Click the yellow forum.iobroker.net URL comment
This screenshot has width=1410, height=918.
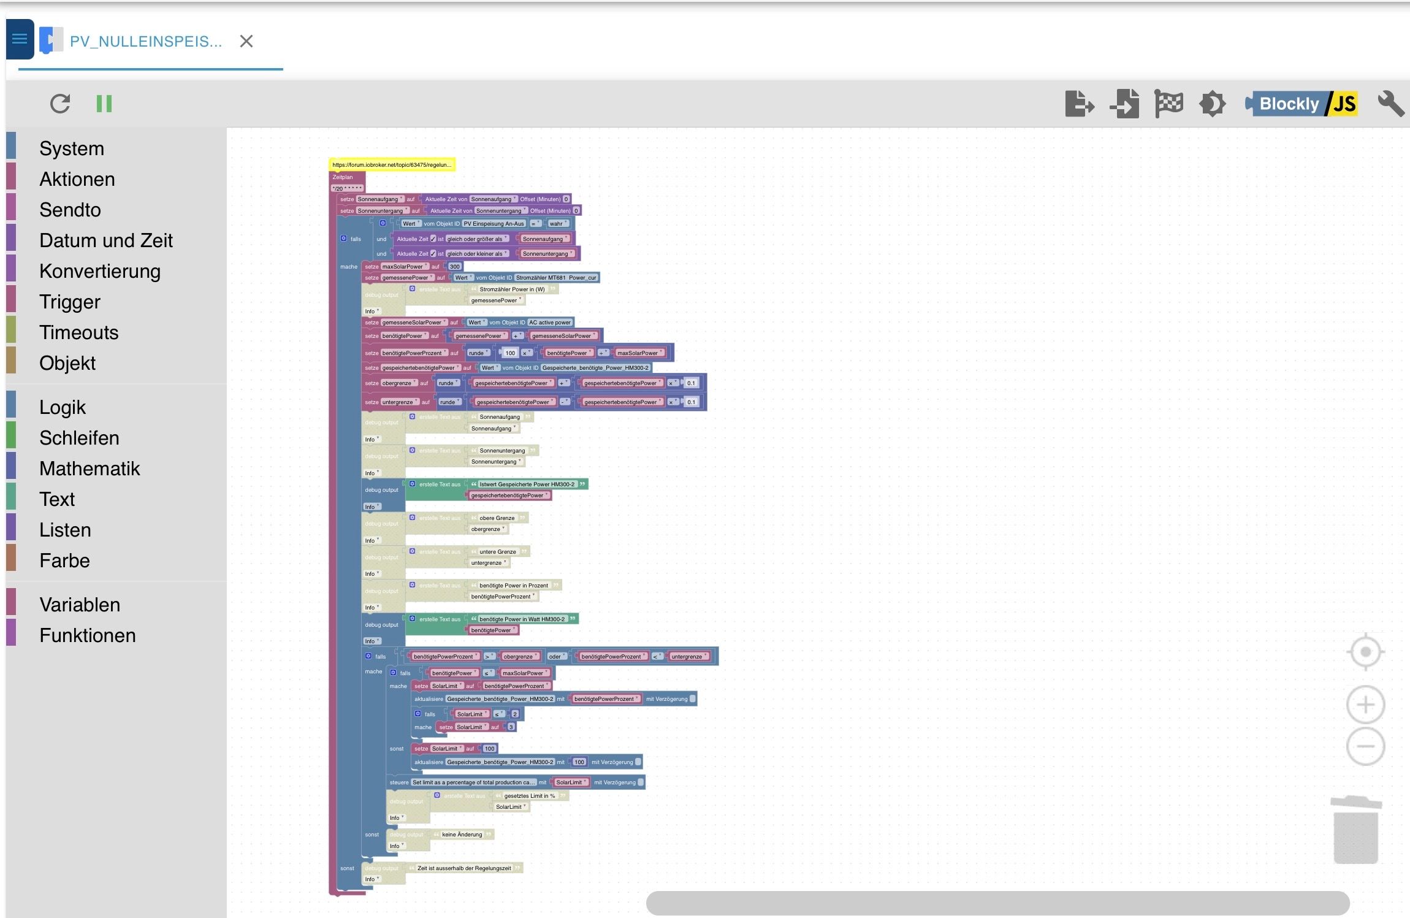pos(392,165)
